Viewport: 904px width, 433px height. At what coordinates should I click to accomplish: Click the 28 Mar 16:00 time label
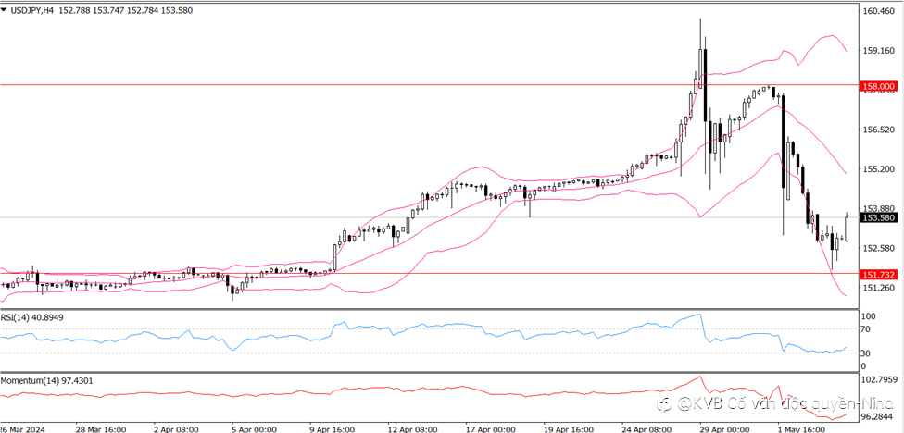point(101,429)
